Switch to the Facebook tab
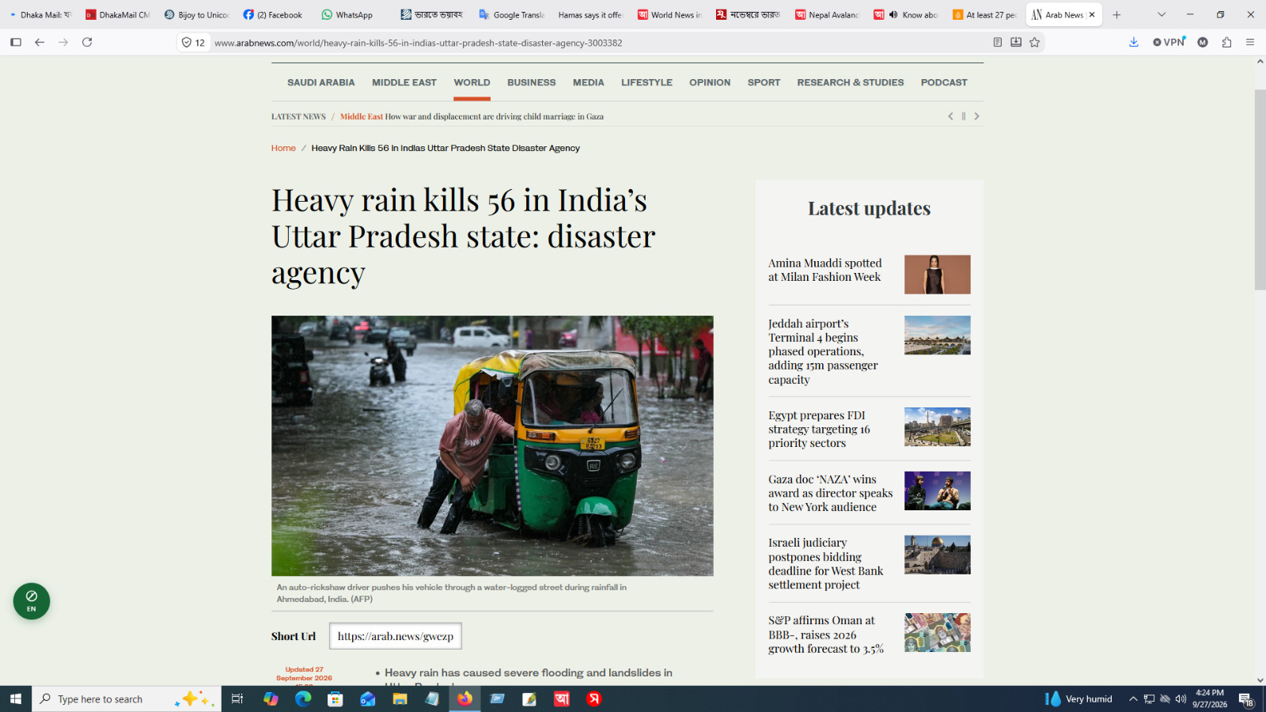 274,15
